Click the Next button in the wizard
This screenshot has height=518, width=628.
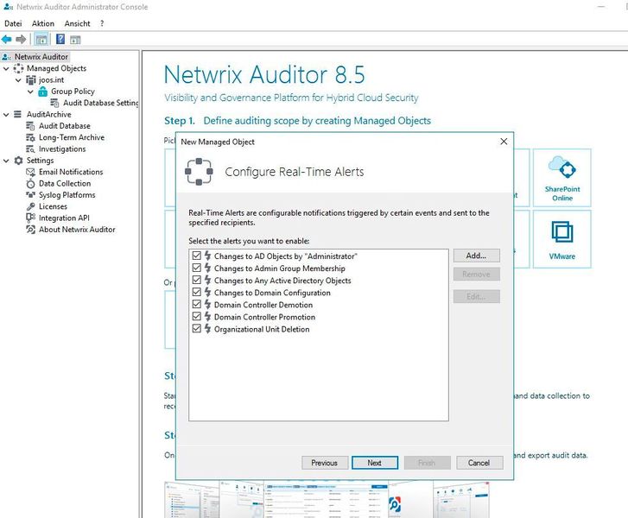tap(374, 463)
